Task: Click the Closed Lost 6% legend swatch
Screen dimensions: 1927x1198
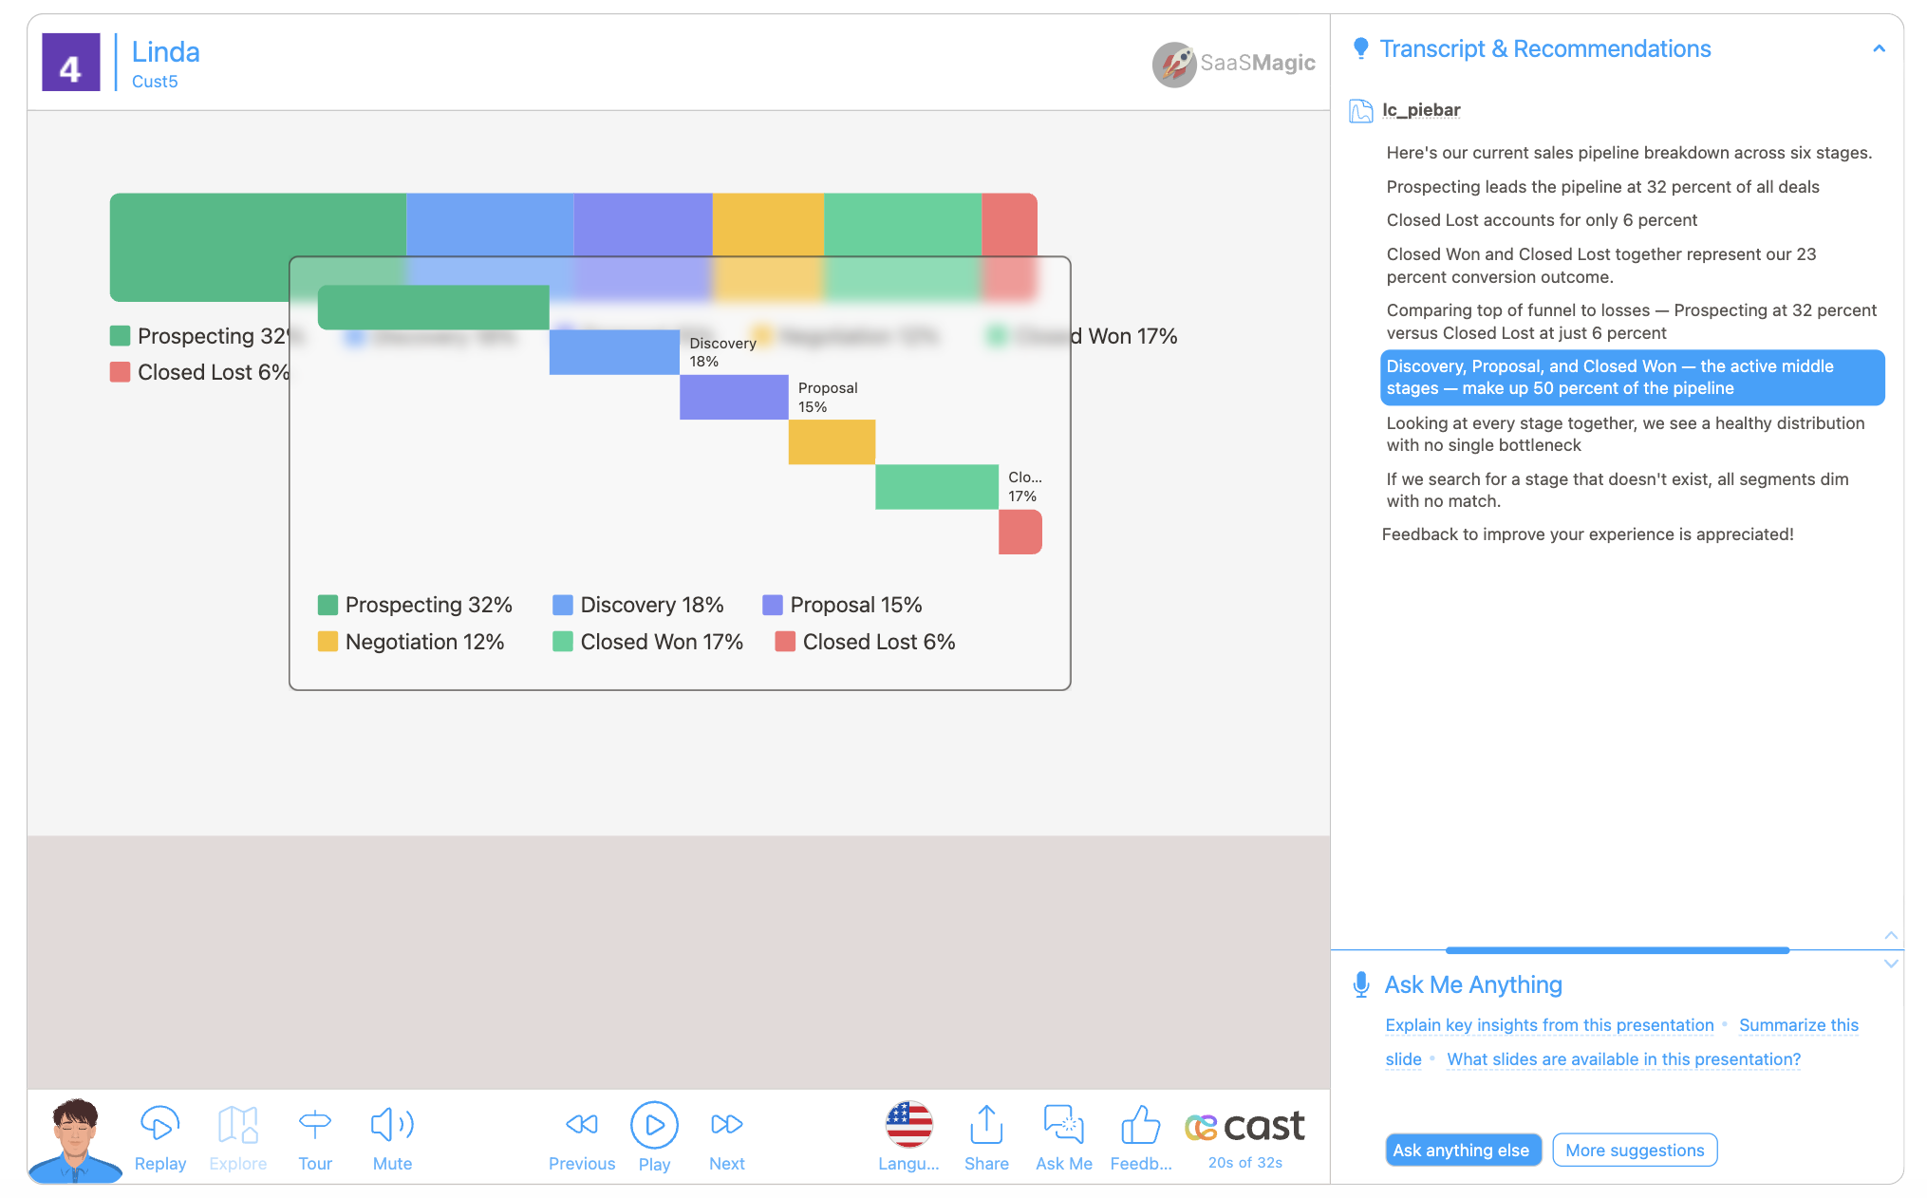Action: coord(784,643)
